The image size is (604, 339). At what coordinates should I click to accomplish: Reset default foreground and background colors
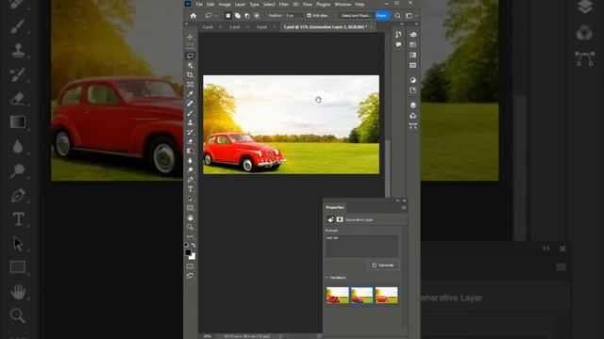click(186, 245)
